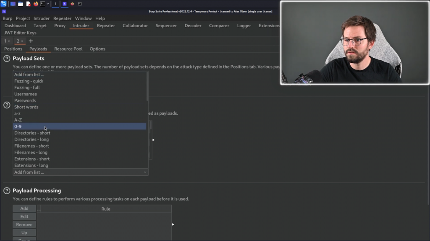Switch to the Sequencer tab
Screen dimensions: 430x241
point(166,26)
